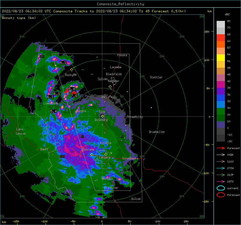Select the orange 111V arrow legend icon
Viewport: 241px width, 225px height.
click(221, 161)
